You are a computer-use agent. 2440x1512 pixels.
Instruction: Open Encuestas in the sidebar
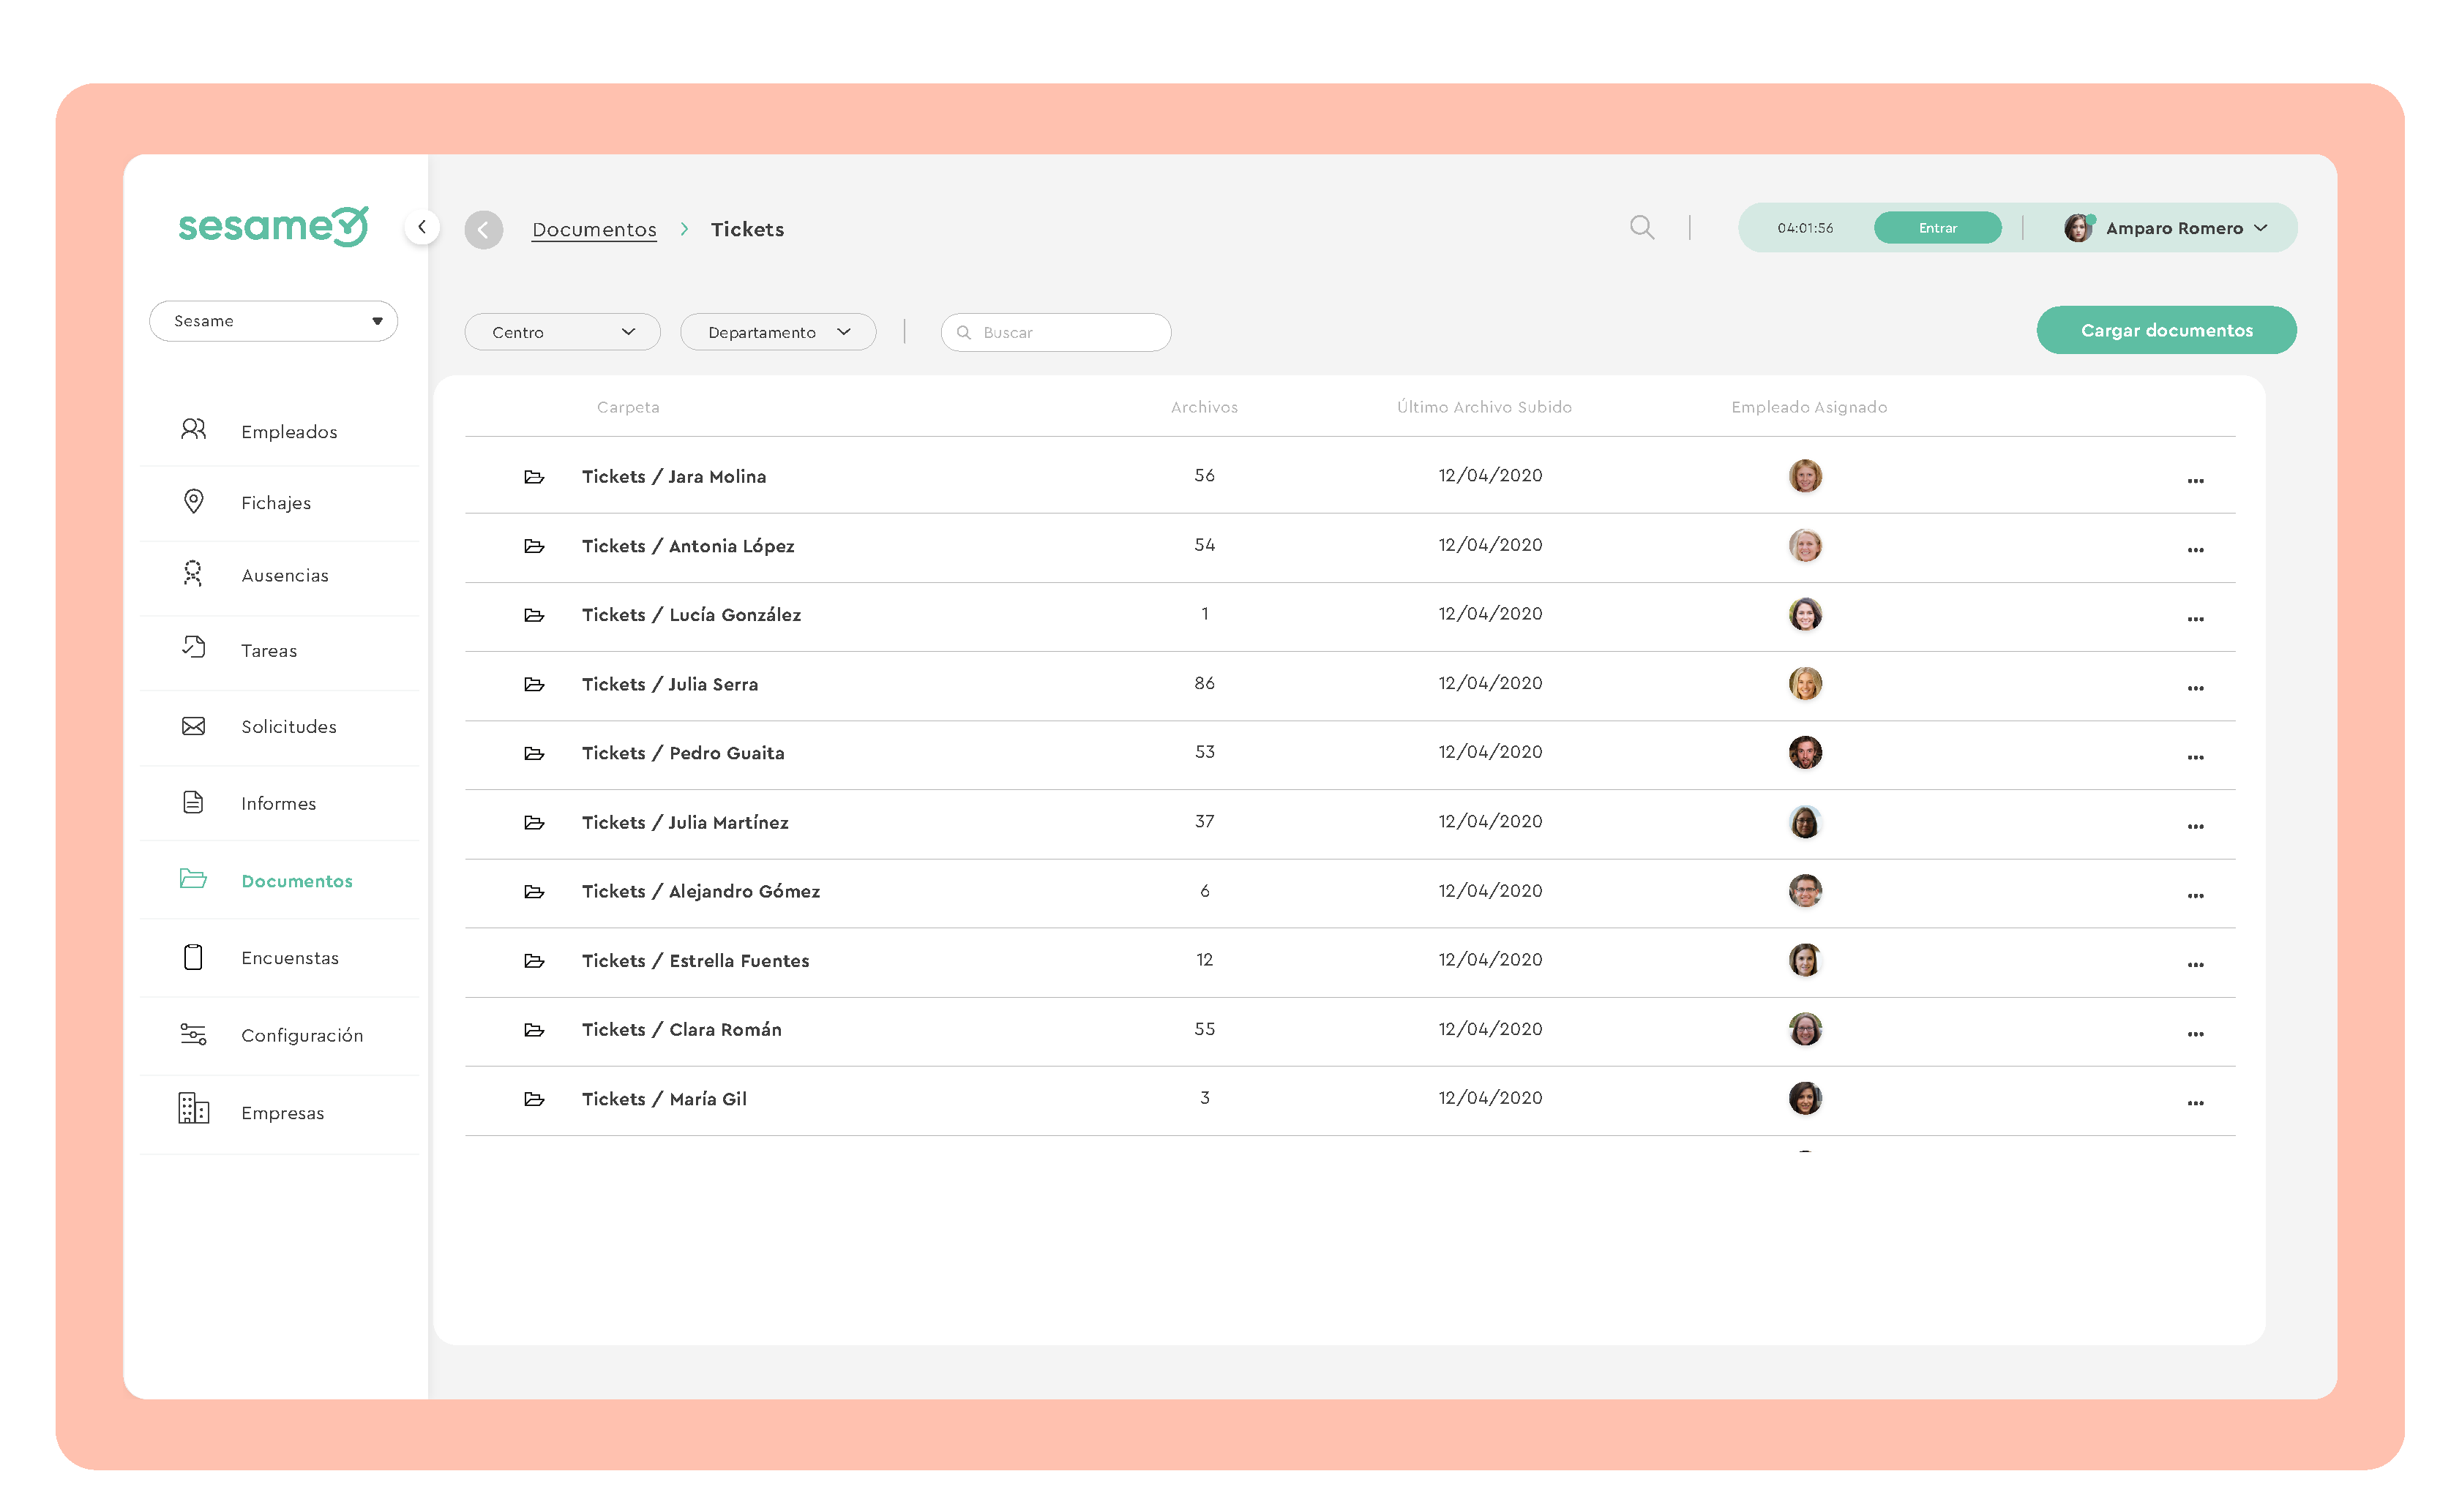click(290, 958)
